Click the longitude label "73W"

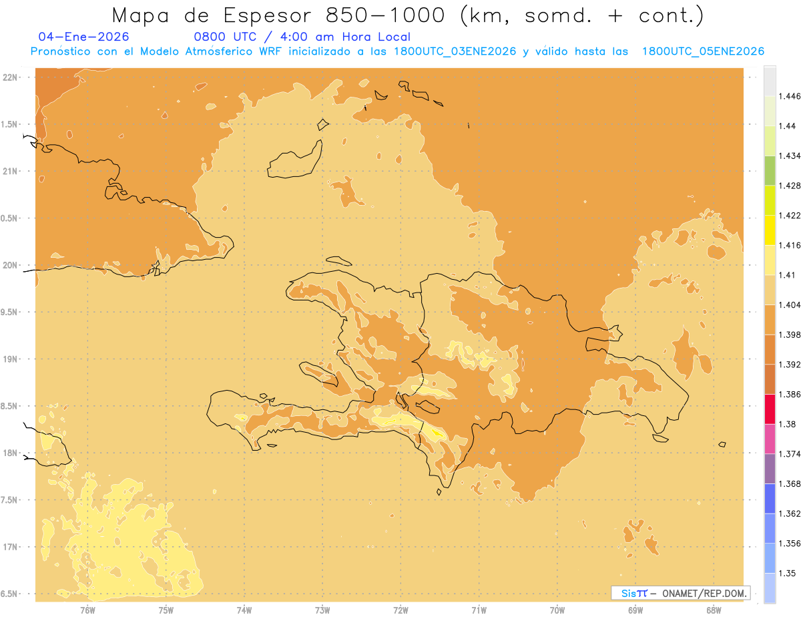pyautogui.click(x=322, y=610)
